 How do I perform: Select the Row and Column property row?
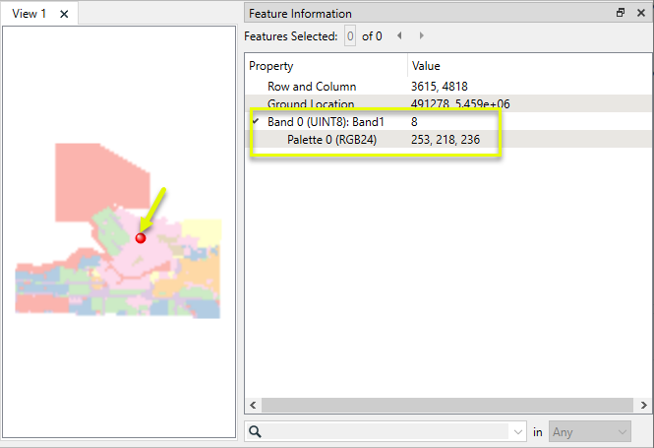312,87
